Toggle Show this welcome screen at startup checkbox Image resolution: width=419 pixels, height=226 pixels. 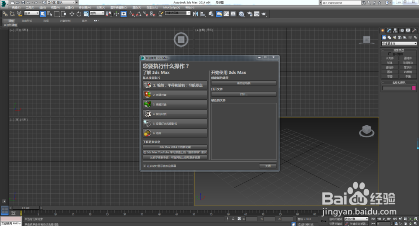(145, 166)
